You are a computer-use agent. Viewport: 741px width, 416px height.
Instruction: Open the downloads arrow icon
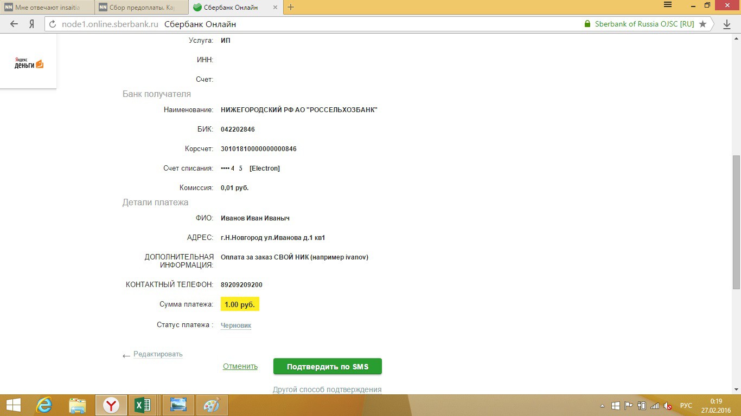tap(727, 24)
